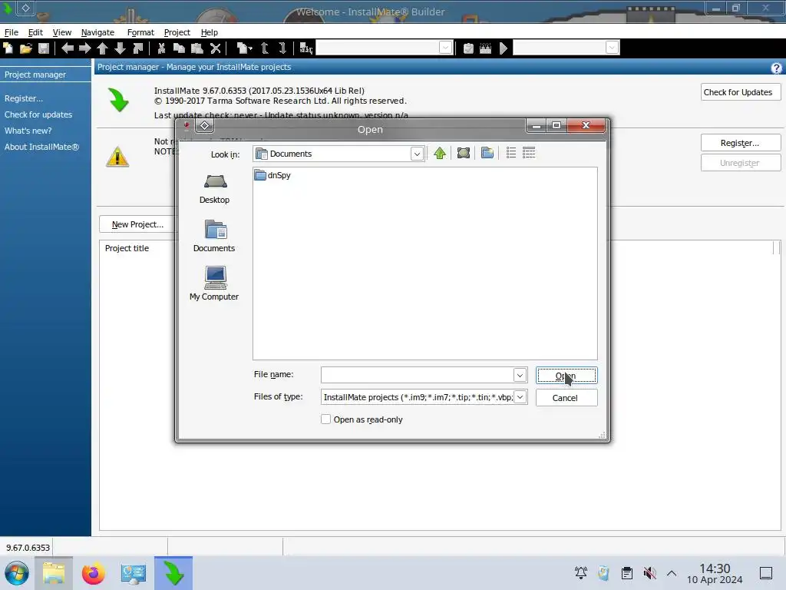Click the File name input field
Screen dimensions: 786x590
[x=417, y=375]
